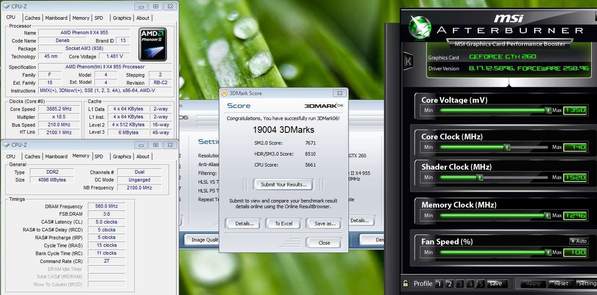
Task: Open Caches tab in upper CPU-Z window
Action: pos(33,18)
